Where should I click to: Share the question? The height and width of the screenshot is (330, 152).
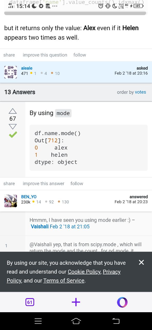[x=9, y=55]
